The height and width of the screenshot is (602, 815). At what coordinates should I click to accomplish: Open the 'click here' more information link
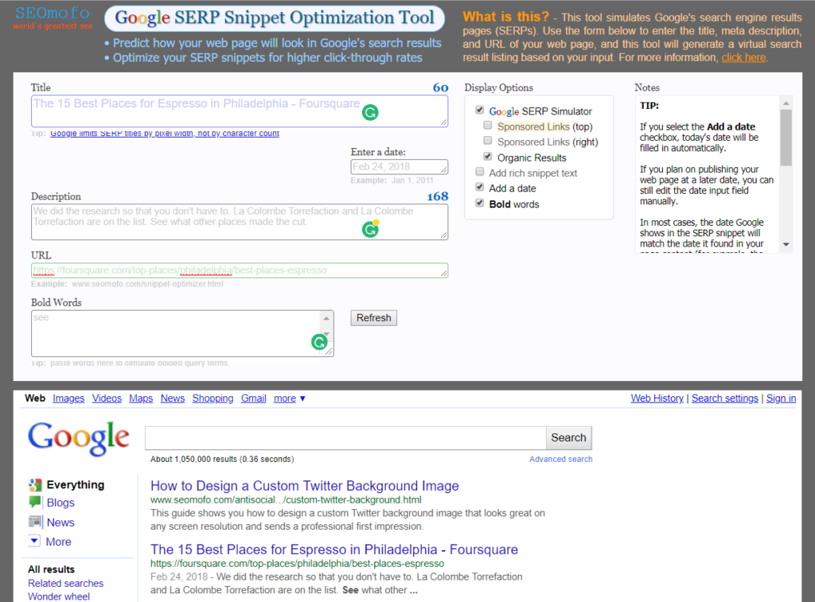(743, 57)
